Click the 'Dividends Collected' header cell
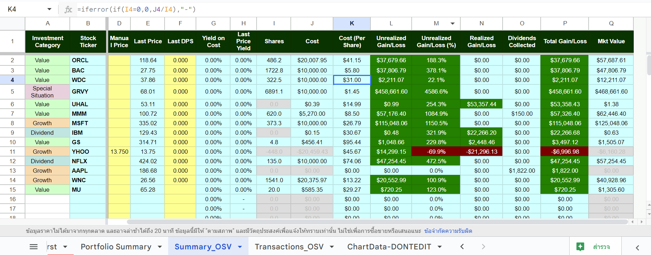The height and width of the screenshot is (255, 651). pyautogui.click(x=522, y=42)
